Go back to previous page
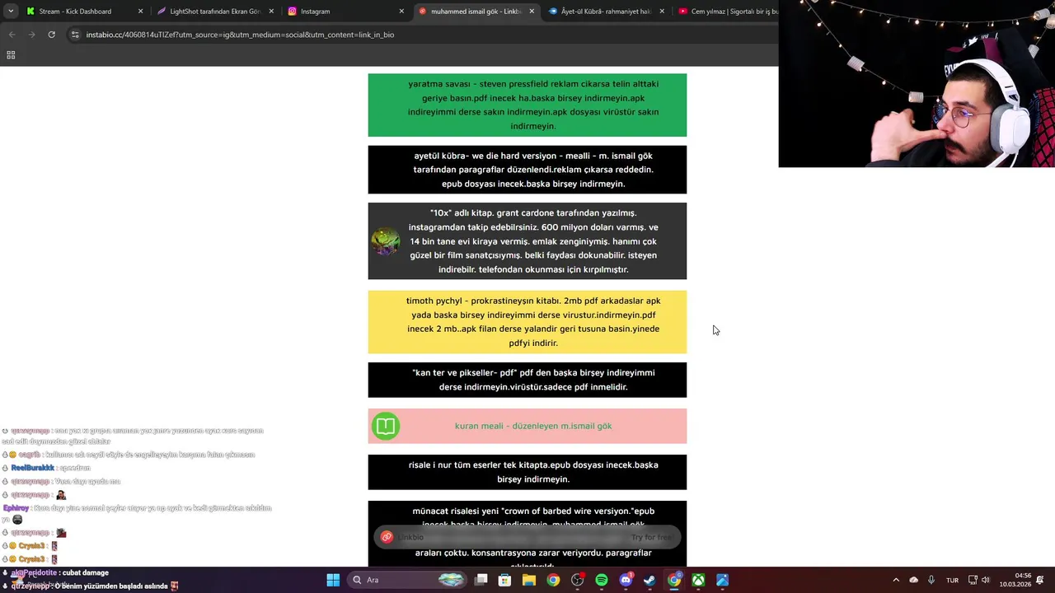The height and width of the screenshot is (593, 1055). coord(12,35)
